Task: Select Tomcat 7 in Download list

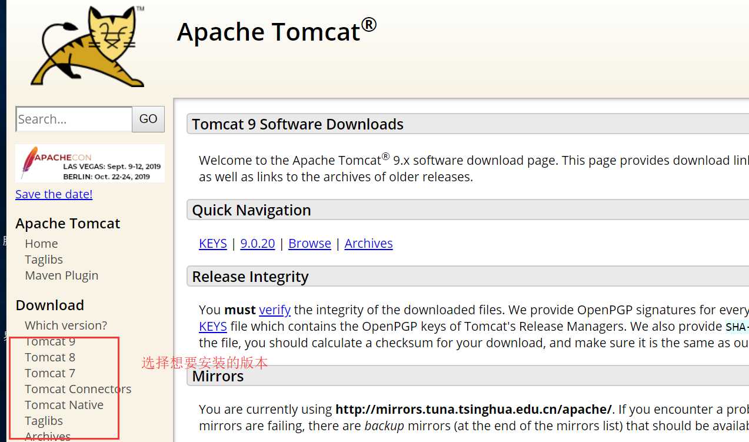Action: coord(50,373)
